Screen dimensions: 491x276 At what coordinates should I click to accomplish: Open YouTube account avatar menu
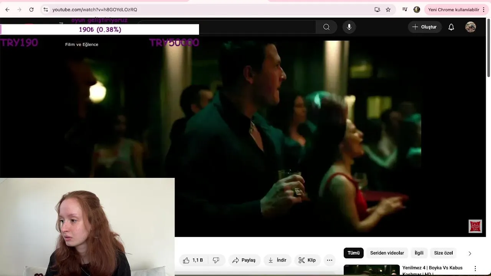click(x=471, y=27)
